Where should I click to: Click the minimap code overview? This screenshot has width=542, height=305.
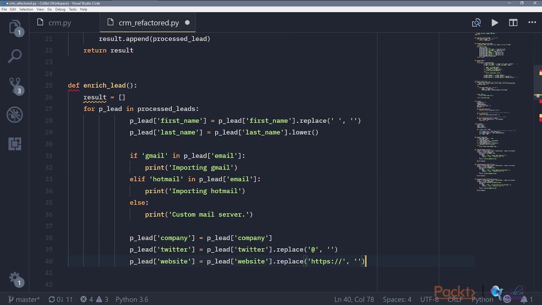point(504,112)
